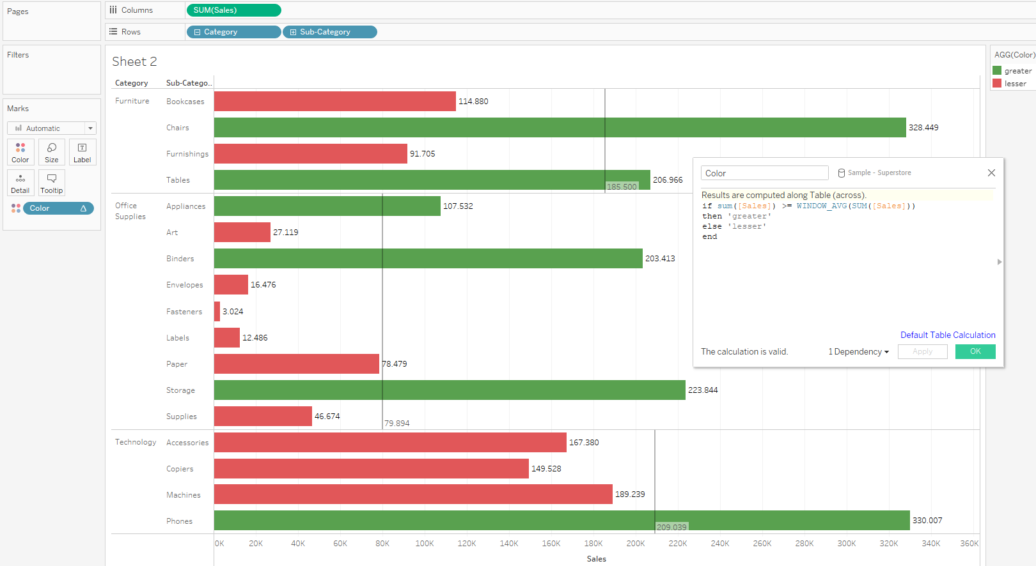Click the Sample - Superstore data source icon
Screen dimensions: 1036x566
click(x=842, y=173)
